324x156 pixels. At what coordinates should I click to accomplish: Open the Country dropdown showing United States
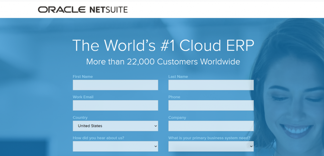(x=115, y=126)
